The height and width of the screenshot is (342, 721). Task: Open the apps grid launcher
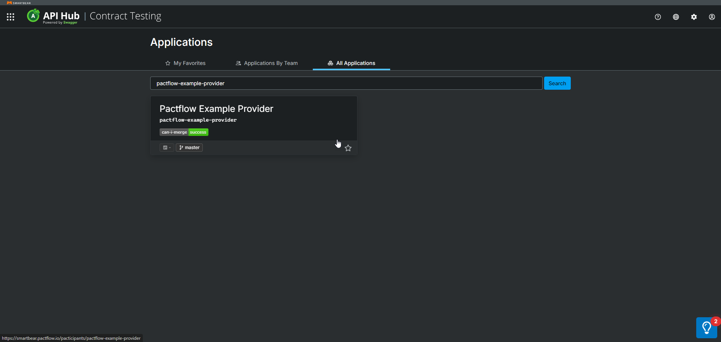pos(11,17)
